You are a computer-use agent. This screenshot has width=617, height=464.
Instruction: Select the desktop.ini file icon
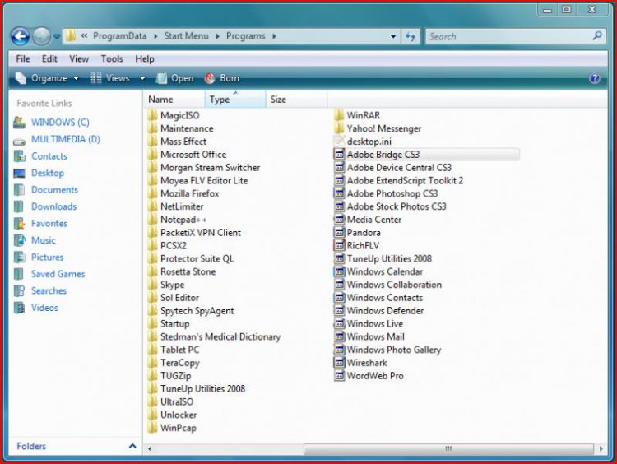click(x=339, y=142)
